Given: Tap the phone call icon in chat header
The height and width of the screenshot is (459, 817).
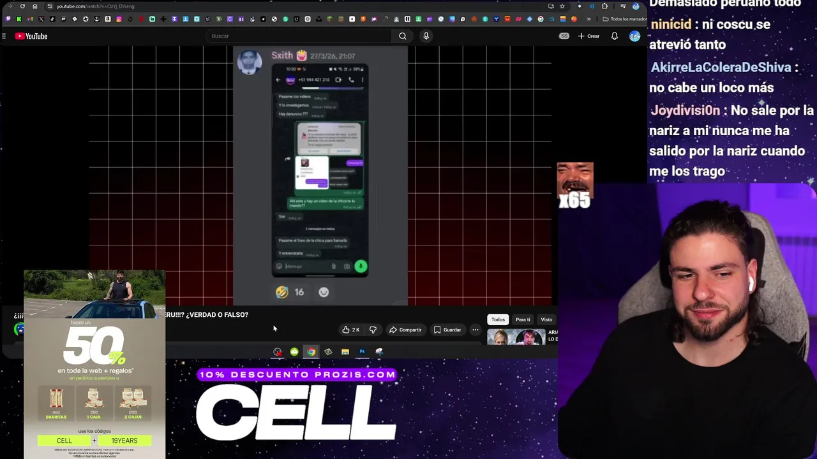Looking at the screenshot, I should point(351,80).
